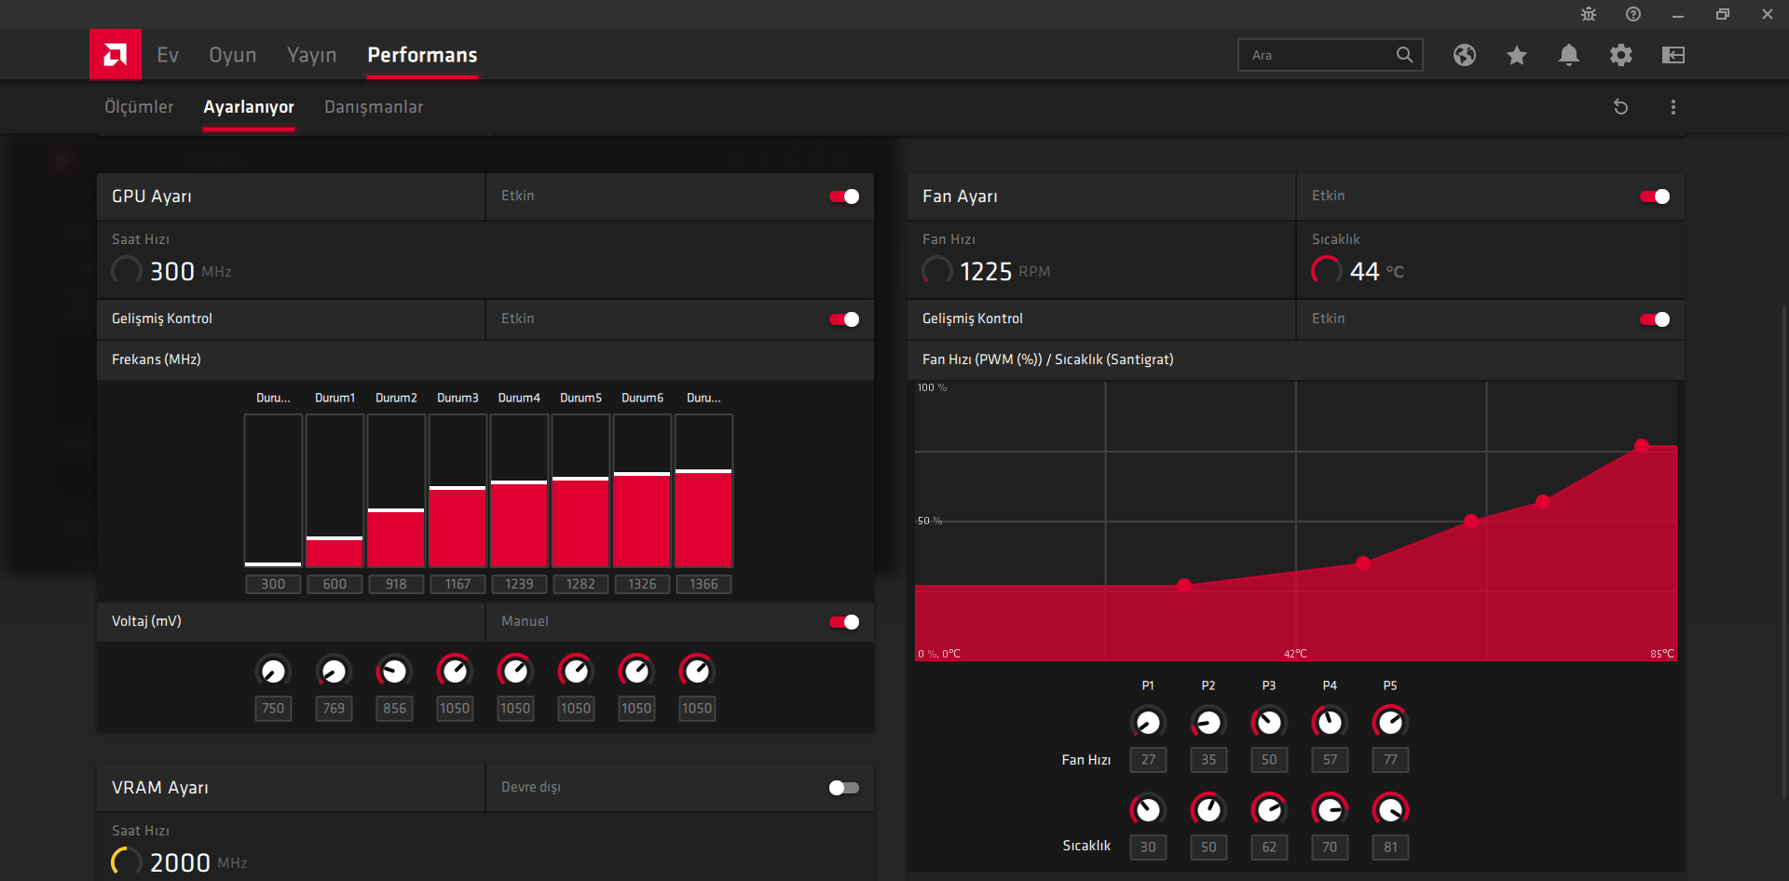1789x881 pixels.
Task: Click temperature field showing 81
Action: click(1390, 847)
